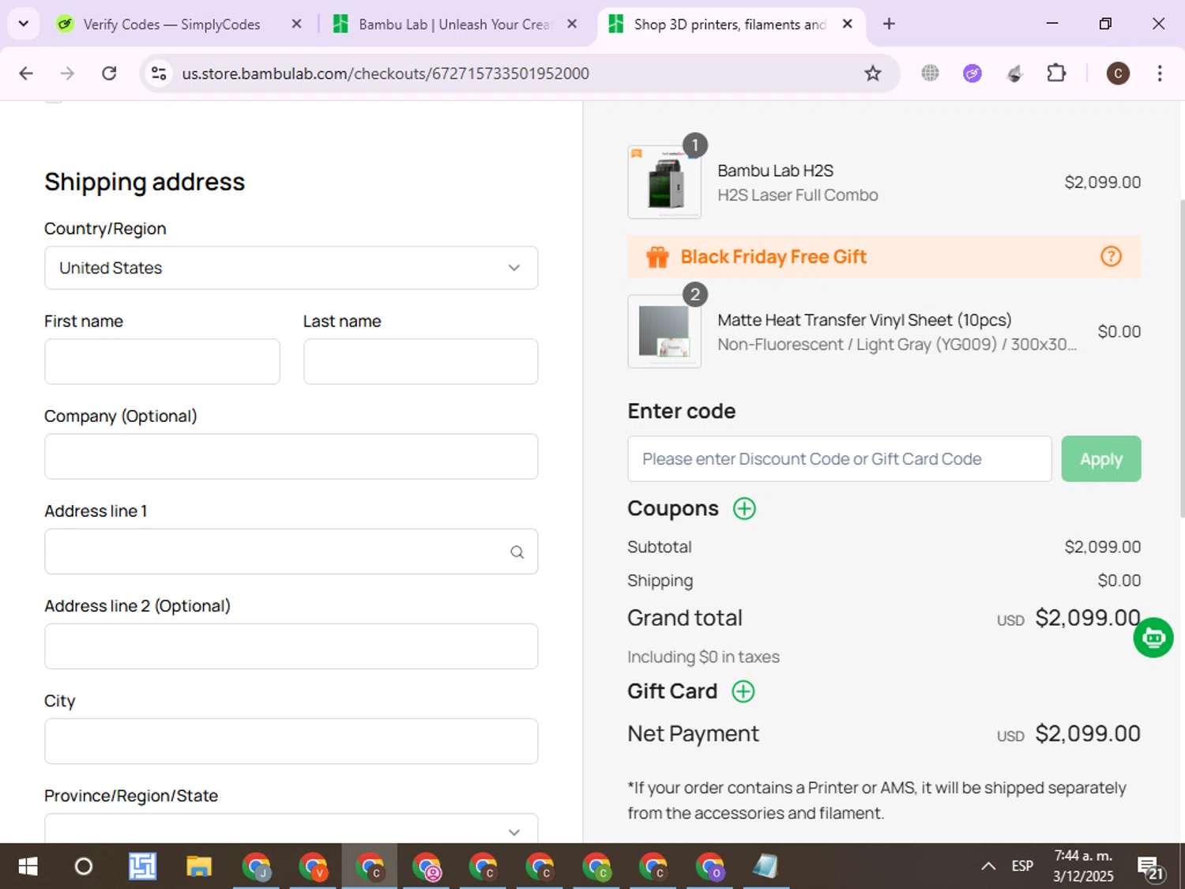Open the maze app on the taskbar
Viewport: 1185px width, 889px height.
(142, 867)
